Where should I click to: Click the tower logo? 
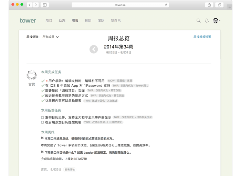point(28,21)
